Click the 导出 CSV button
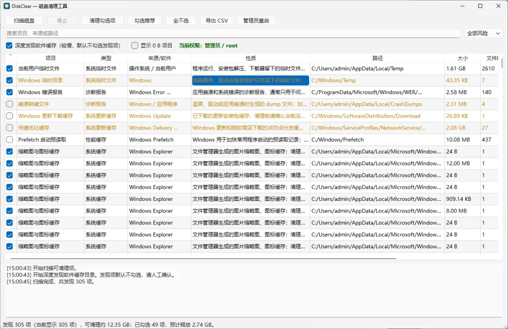Screen dimensions: 508x329 tap(217, 21)
